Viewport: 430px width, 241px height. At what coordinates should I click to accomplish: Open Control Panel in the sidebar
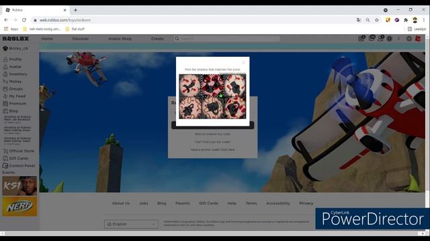(19, 165)
